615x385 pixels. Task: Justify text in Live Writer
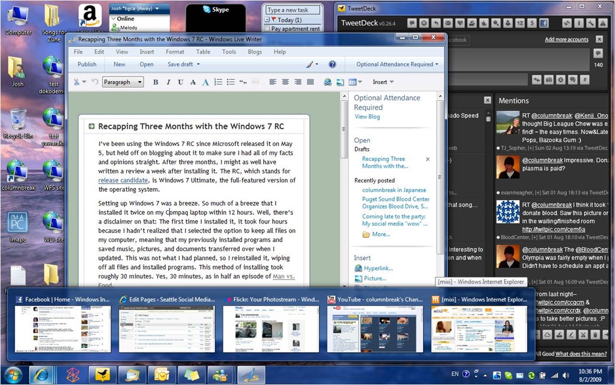[311, 82]
